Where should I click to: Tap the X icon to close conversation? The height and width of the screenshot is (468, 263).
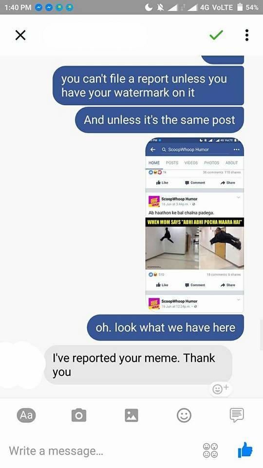pos(20,35)
